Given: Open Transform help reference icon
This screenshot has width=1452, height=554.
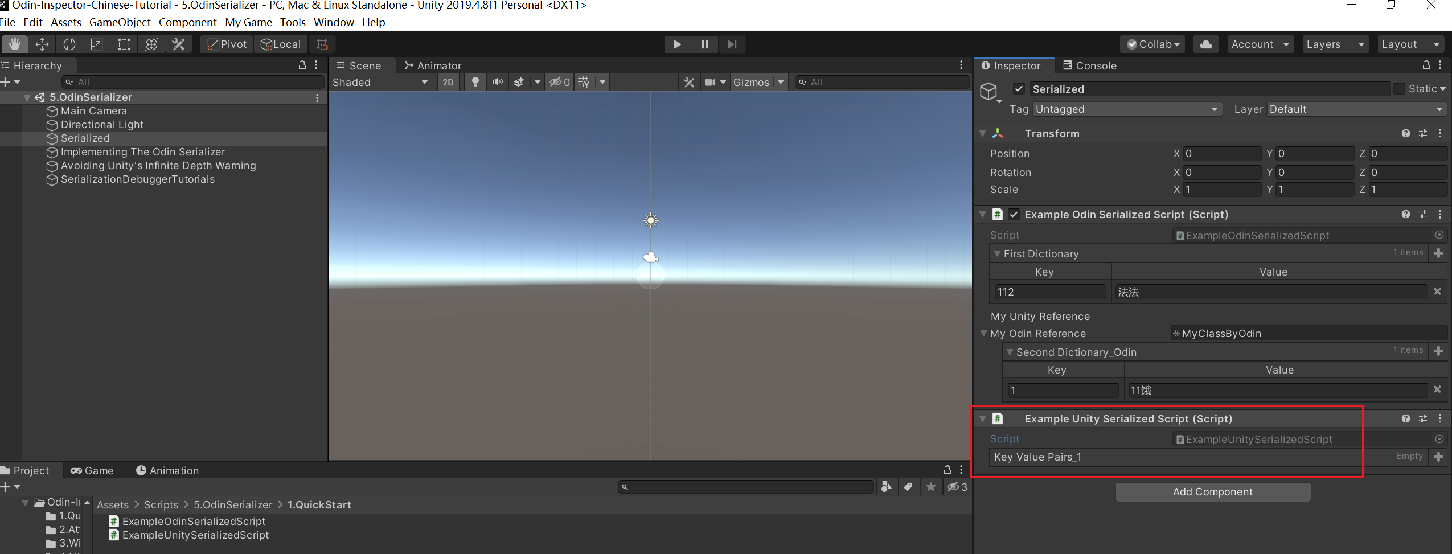Looking at the screenshot, I should pos(1405,133).
